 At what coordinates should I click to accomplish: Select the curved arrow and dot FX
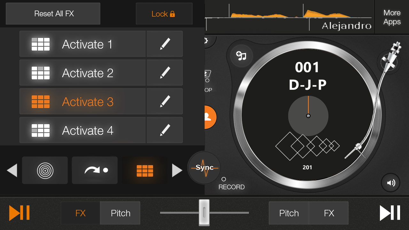pos(95,170)
